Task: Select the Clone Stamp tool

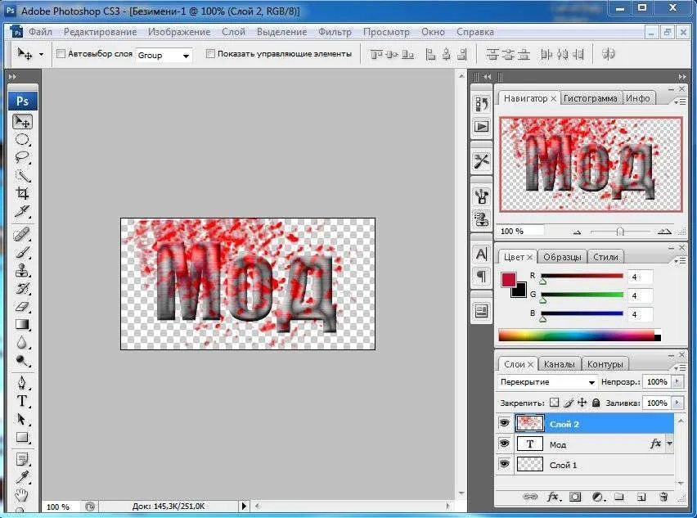Action: pos(22,270)
